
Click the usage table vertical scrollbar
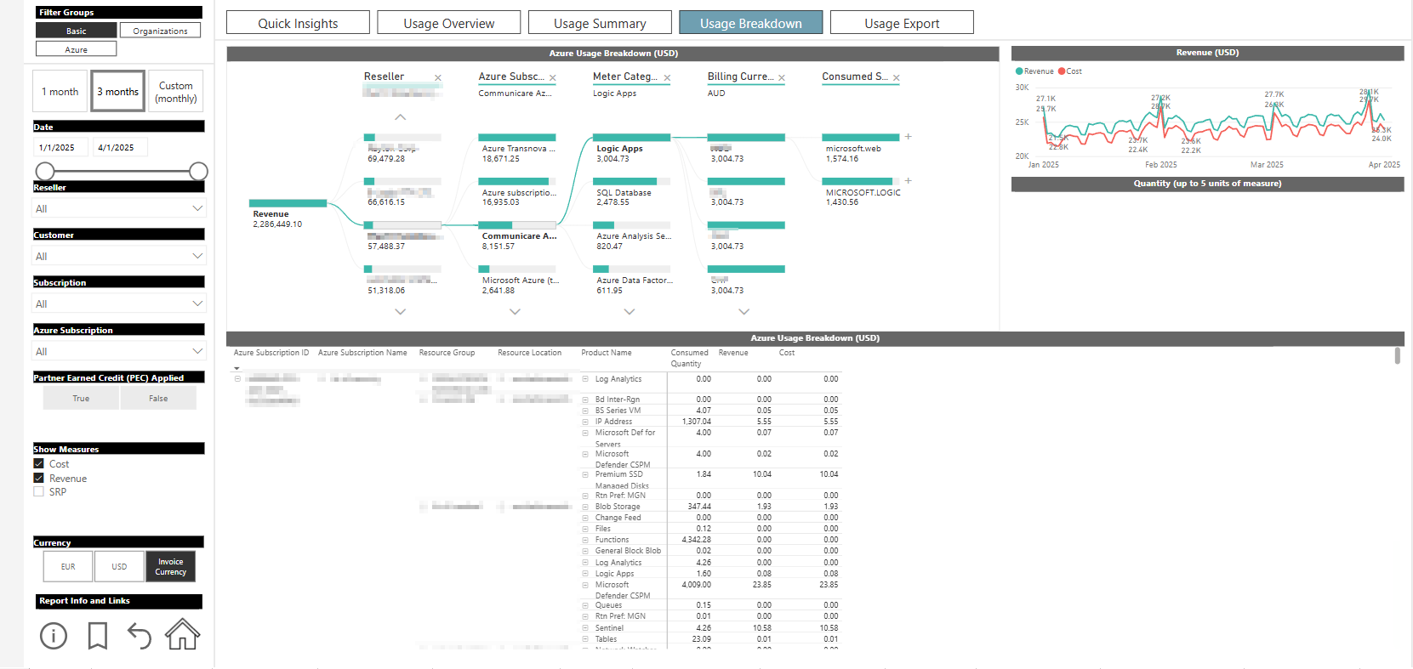click(x=1398, y=355)
